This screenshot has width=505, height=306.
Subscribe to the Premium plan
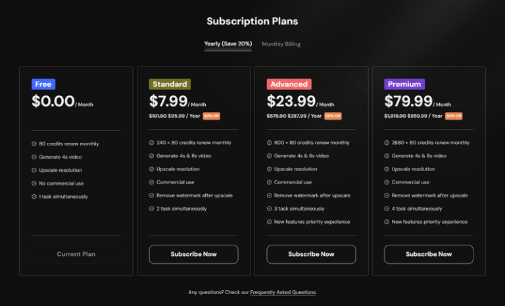click(x=429, y=254)
